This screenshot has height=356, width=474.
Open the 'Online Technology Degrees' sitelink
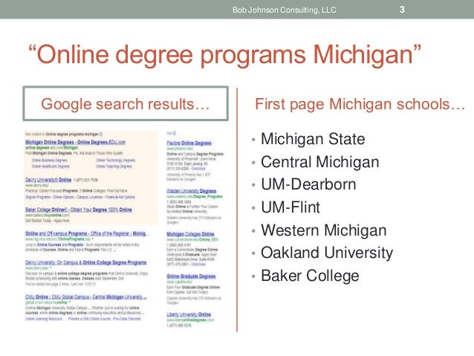click(115, 161)
